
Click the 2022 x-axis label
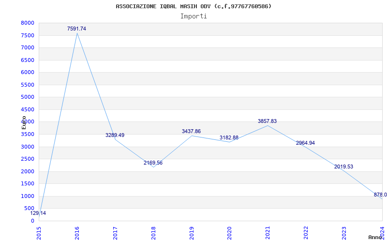click(306, 233)
